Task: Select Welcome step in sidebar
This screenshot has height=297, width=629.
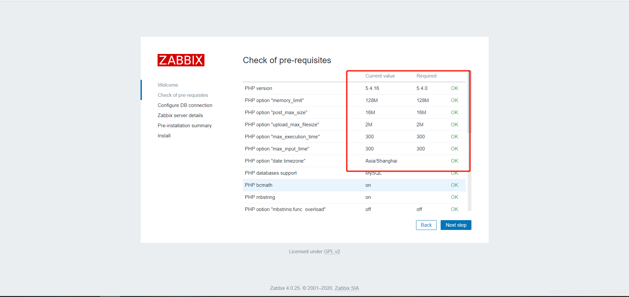Action: (168, 85)
